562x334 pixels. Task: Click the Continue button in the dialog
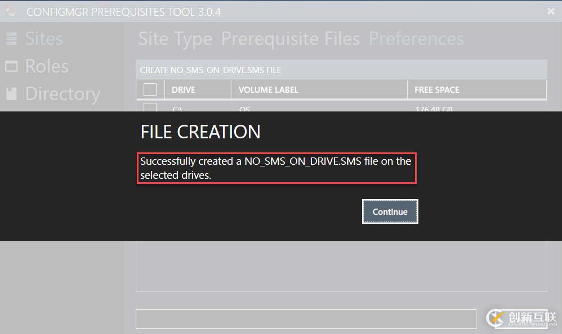point(390,211)
